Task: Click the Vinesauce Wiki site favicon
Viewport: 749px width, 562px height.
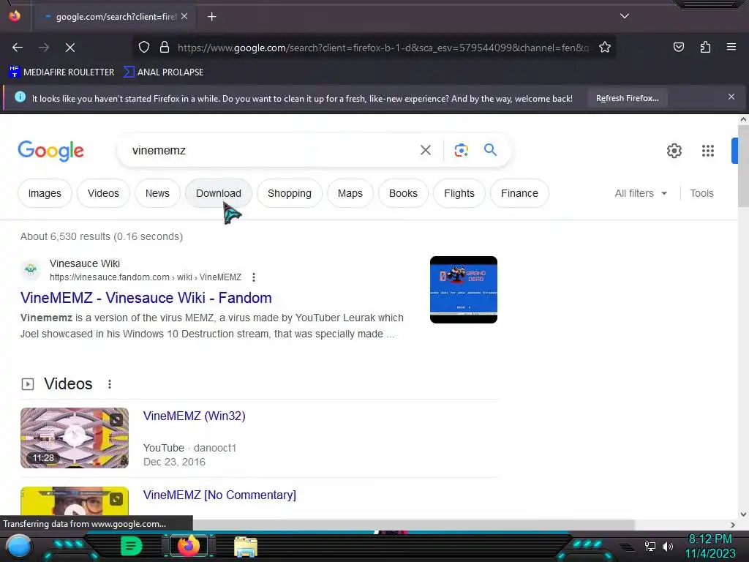Action: (x=31, y=269)
